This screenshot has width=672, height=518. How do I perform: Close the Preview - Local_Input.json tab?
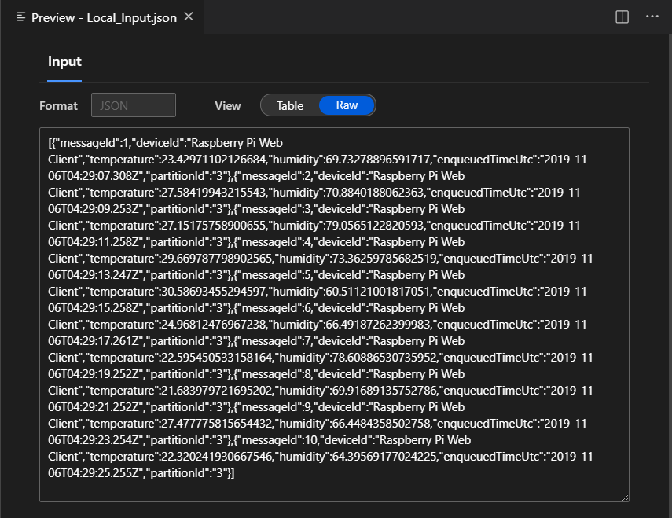[x=189, y=17]
